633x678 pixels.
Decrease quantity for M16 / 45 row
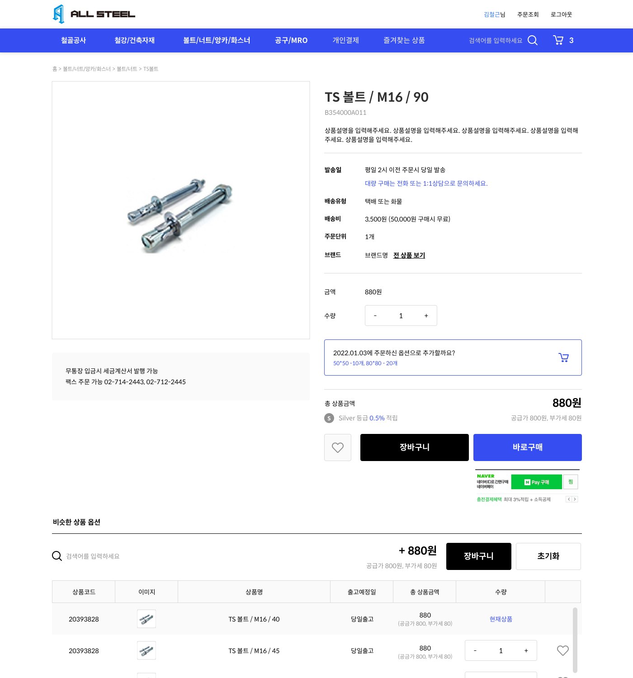475,650
